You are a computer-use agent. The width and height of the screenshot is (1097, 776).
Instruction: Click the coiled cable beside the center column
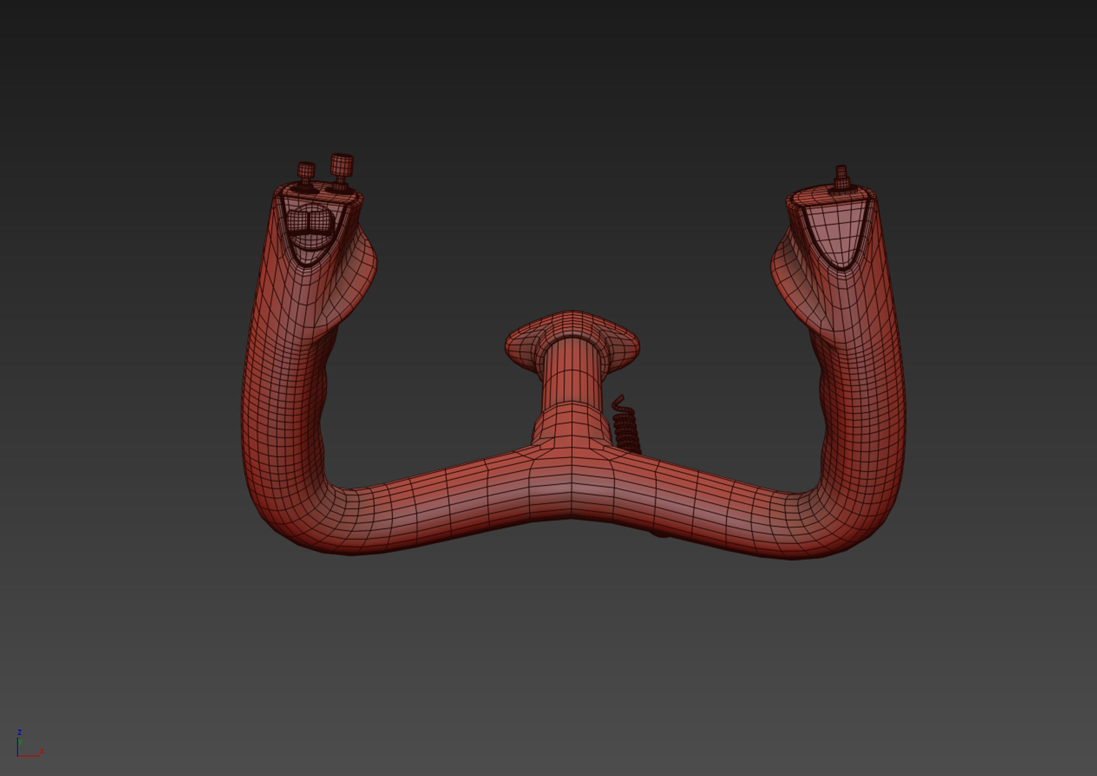click(627, 431)
